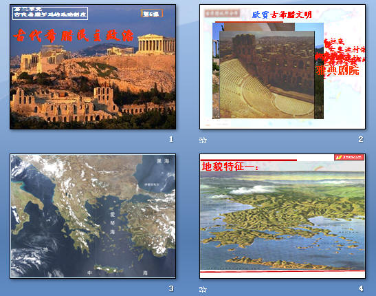Click the slide number 2 label

coord(361,139)
